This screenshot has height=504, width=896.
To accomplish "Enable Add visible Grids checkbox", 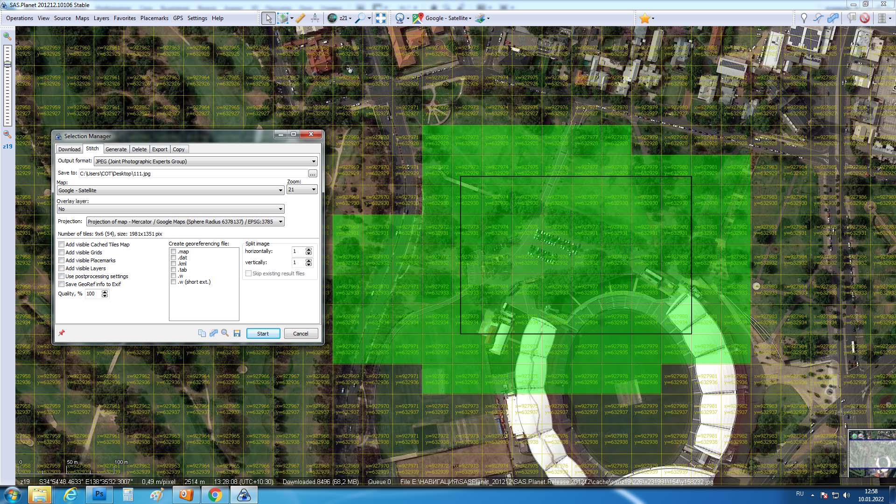I will (x=61, y=252).
